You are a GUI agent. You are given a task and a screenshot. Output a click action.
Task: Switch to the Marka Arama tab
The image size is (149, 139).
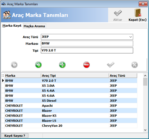34,26
